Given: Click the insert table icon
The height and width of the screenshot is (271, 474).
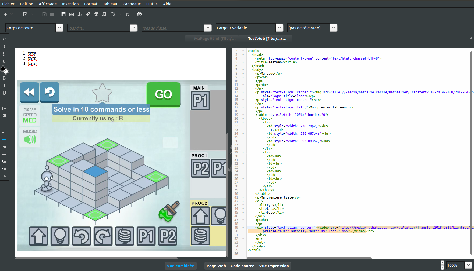Looking at the screenshot, I should coord(63,14).
